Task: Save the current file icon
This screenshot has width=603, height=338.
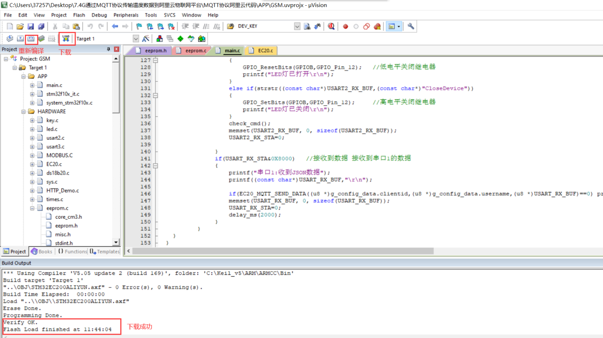Action: pos(30,27)
